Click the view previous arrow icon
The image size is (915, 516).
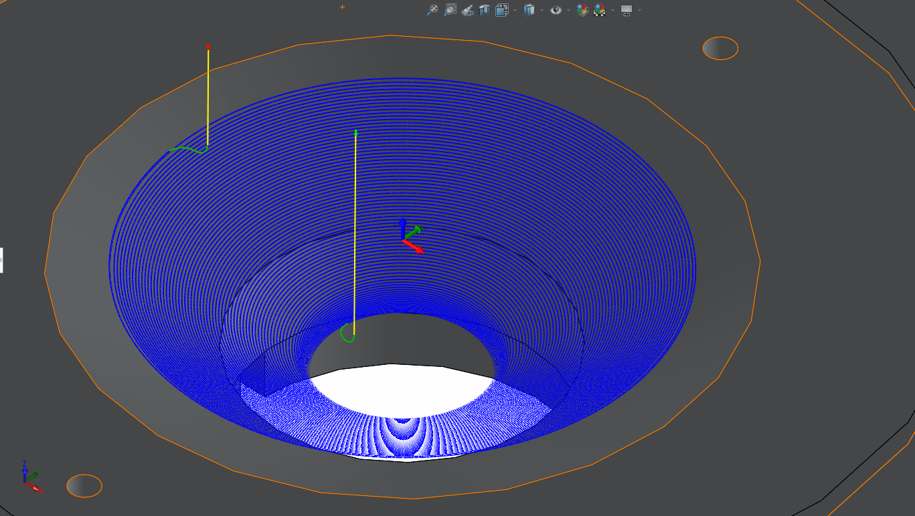point(468,9)
